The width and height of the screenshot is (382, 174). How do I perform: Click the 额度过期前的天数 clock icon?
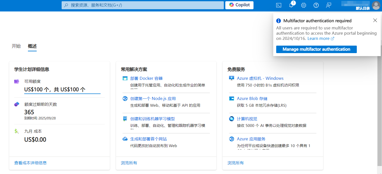(17, 104)
